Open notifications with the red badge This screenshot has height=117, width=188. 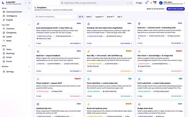pyautogui.click(x=155, y=3)
